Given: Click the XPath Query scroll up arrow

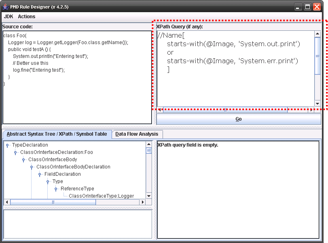Looking at the screenshot, I should coord(317,34).
